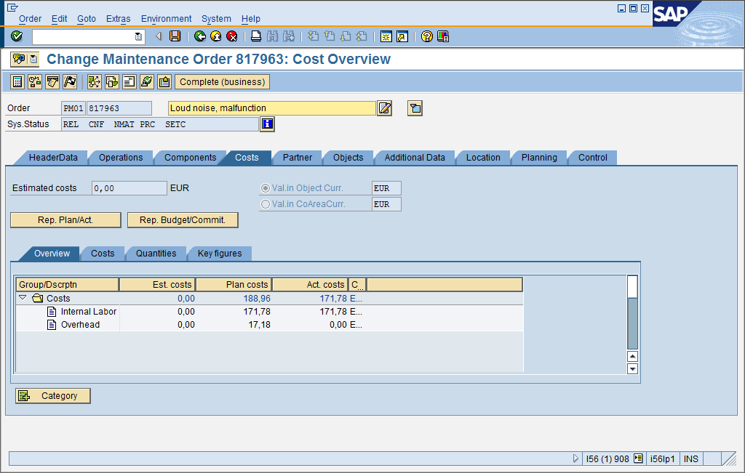Switch to the Location tab
Image resolution: width=745 pixels, height=473 pixels.
click(483, 158)
